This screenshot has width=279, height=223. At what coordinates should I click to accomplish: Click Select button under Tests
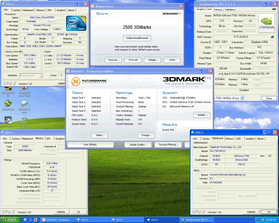[100, 135]
